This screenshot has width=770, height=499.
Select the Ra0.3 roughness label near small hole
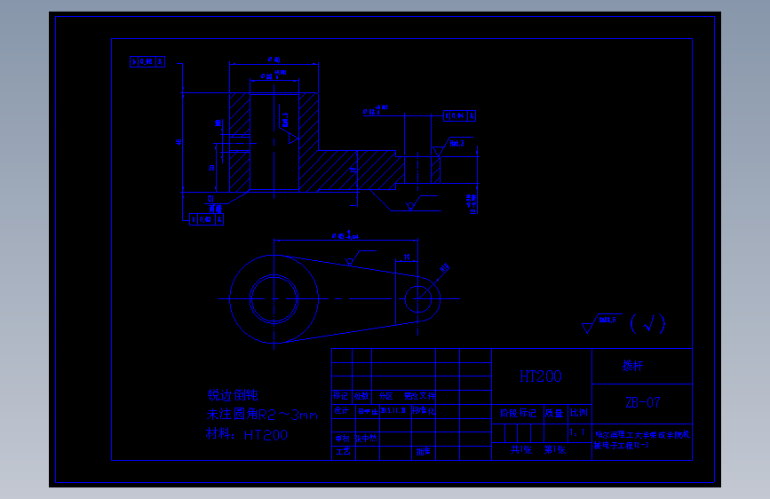click(456, 144)
